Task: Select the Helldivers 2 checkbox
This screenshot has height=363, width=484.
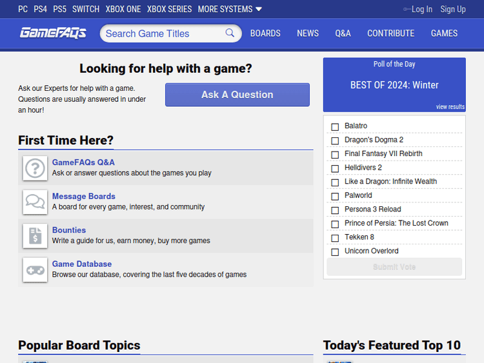Action: (x=335, y=168)
